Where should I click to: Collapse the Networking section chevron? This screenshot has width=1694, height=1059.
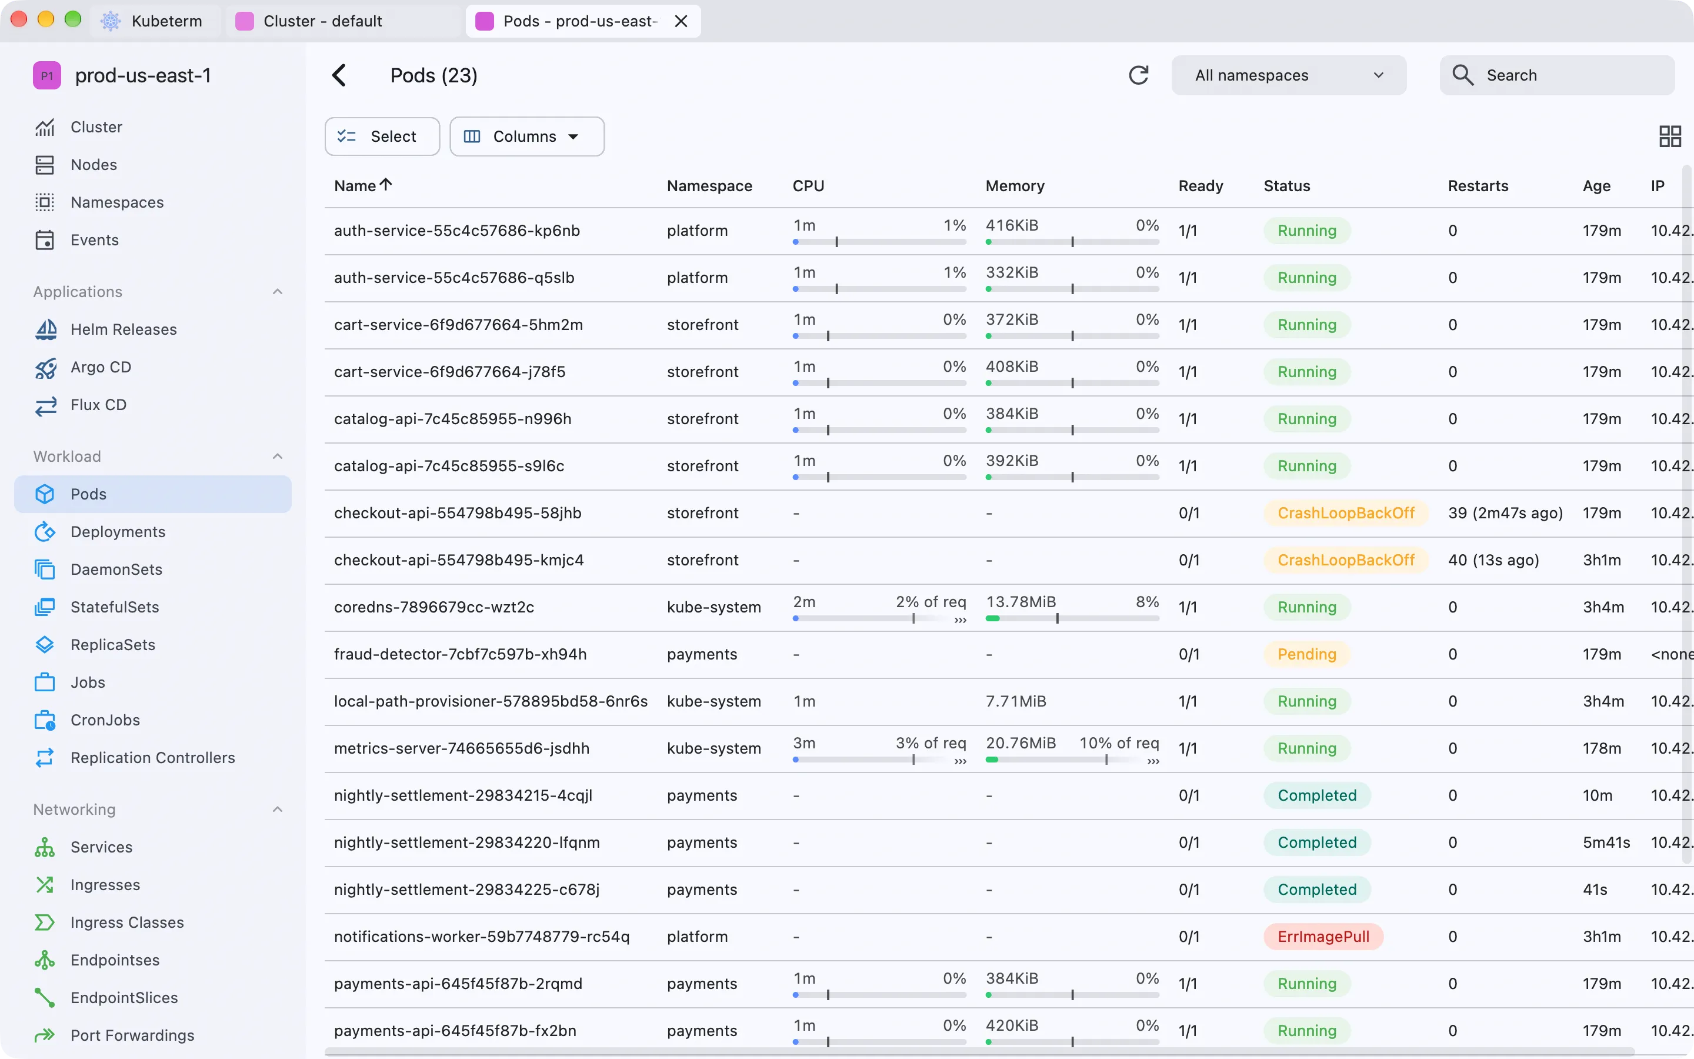277,810
